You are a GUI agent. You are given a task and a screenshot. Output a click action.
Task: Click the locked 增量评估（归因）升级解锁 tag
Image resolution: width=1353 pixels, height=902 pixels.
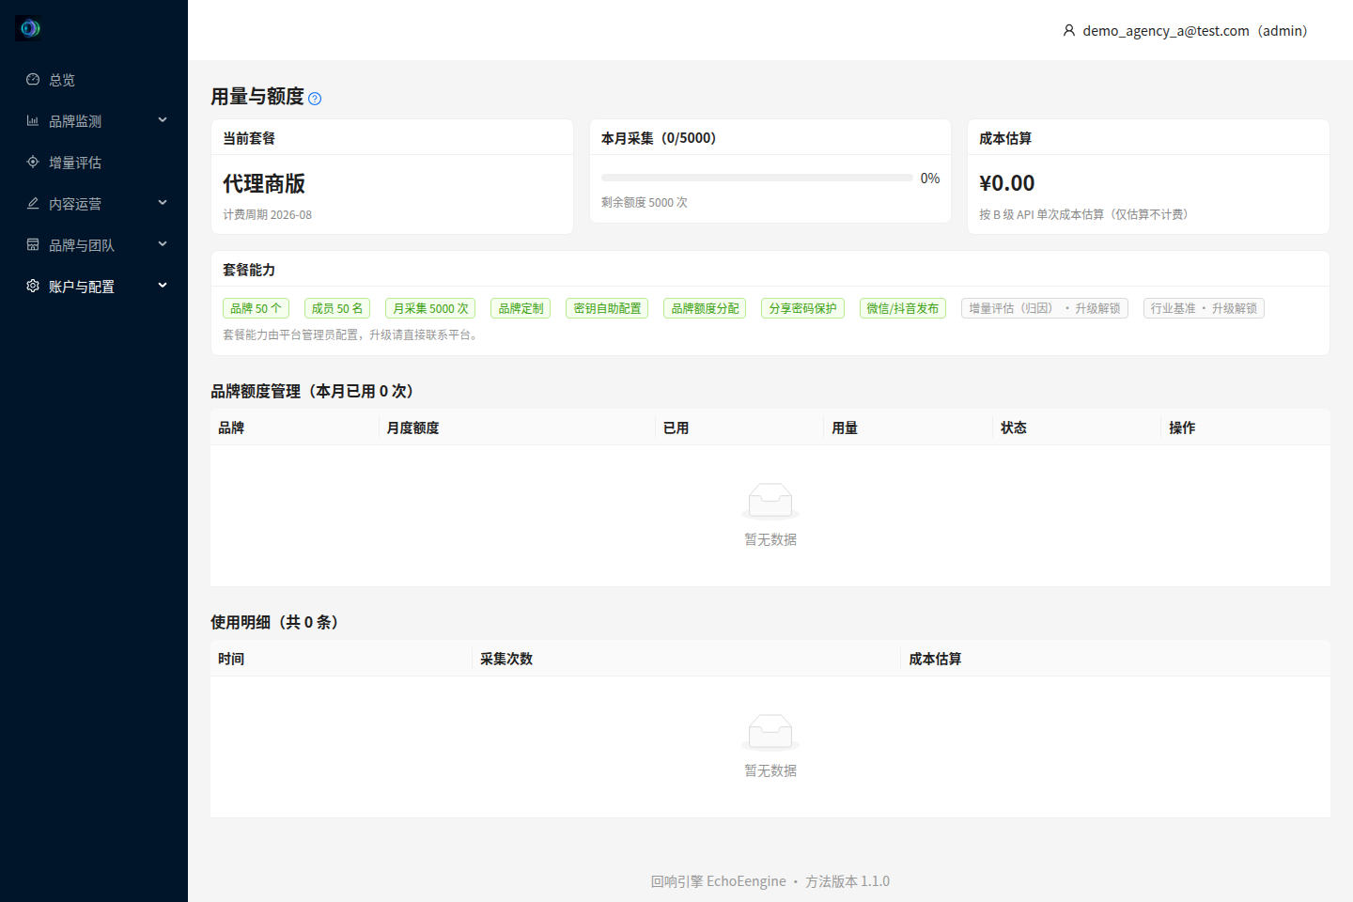[x=1045, y=308]
